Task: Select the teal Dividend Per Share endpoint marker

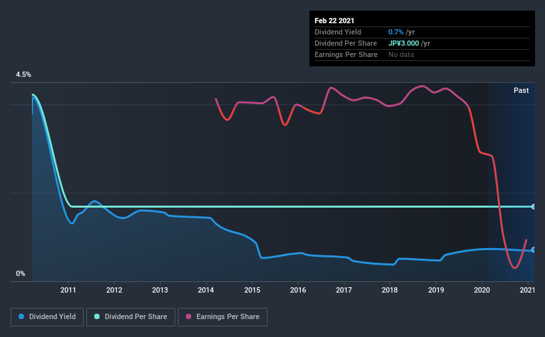Action: coord(533,207)
